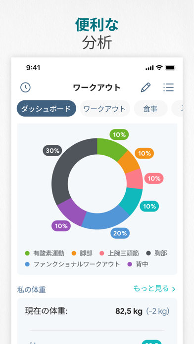Expand weight details via chevron arrow

tap(174, 289)
